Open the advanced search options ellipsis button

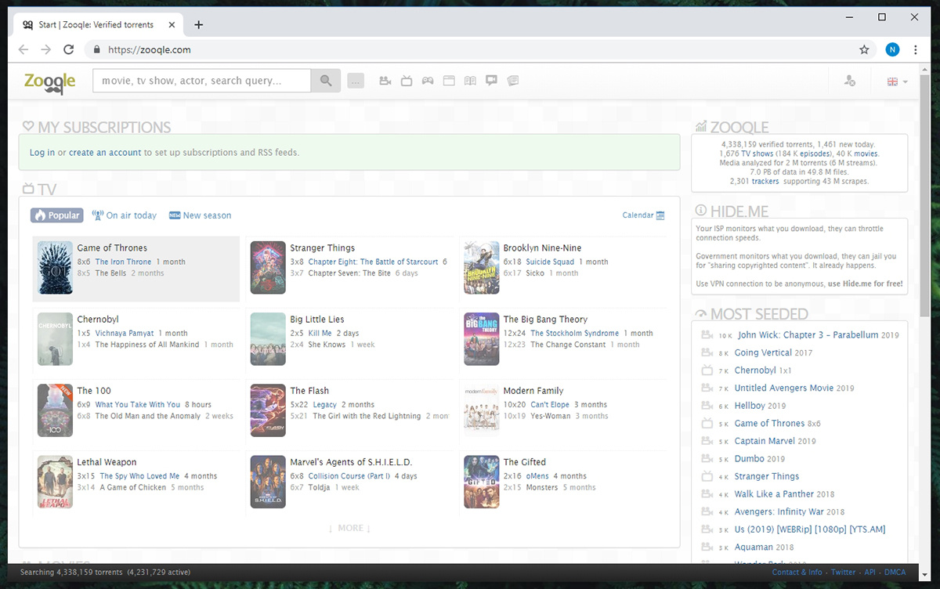tap(356, 81)
